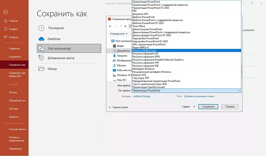Click the OneDrive cloud icon

41,39
